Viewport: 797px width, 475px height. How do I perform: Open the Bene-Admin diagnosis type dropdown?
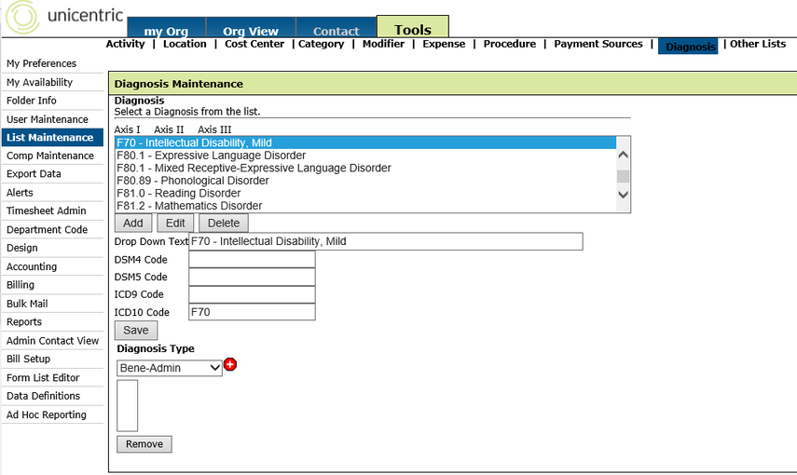[x=170, y=368]
